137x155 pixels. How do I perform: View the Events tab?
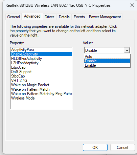click(79, 17)
